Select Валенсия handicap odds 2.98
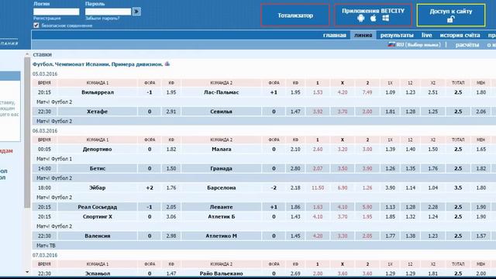 [171, 236]
